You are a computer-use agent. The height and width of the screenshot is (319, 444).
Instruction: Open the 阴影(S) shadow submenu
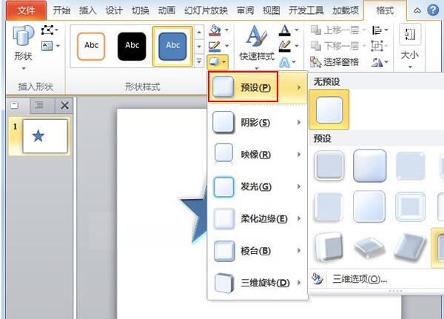click(258, 123)
